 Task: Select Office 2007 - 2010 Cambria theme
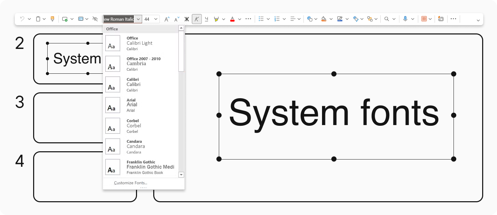[141, 64]
